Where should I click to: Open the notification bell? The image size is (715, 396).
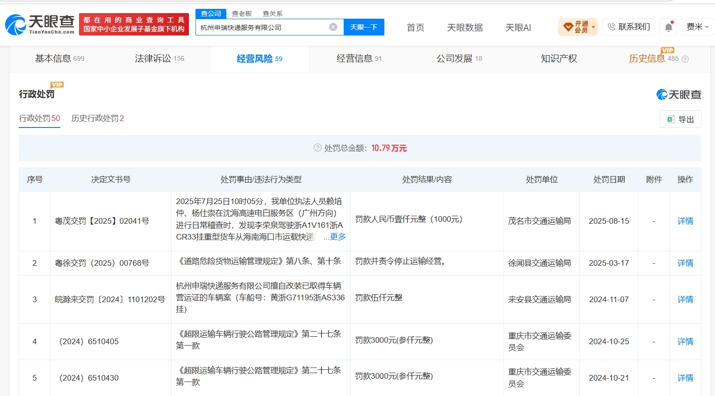click(669, 27)
